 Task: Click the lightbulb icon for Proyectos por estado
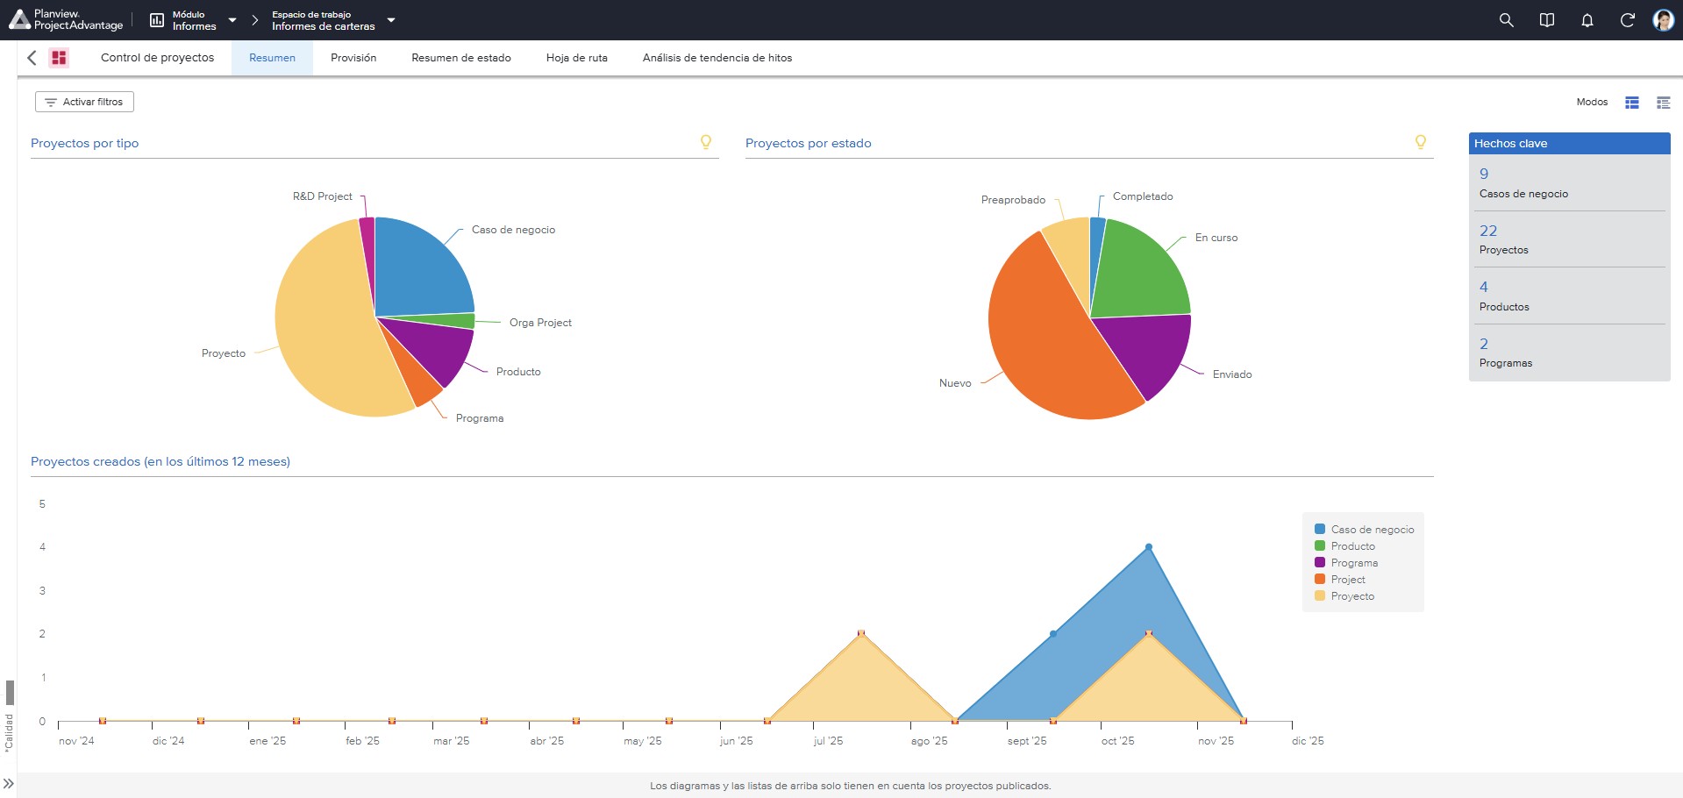[1421, 142]
